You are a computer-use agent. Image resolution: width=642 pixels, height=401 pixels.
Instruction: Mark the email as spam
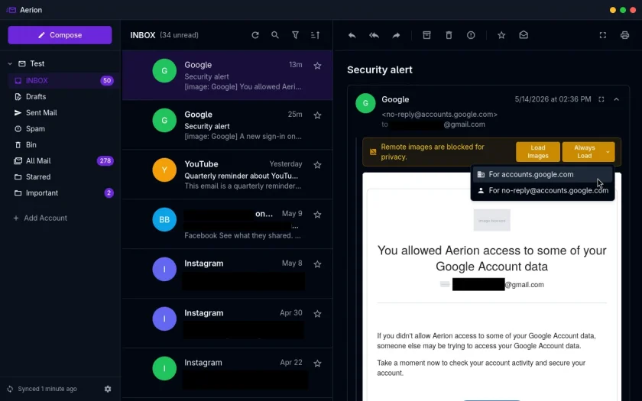coord(471,35)
